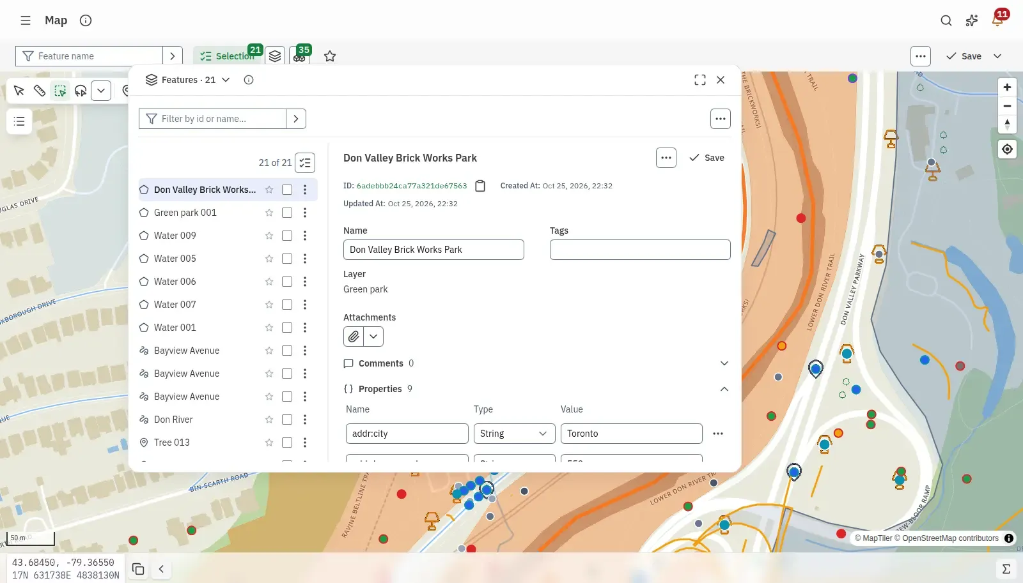Zoom in on the map
This screenshot has height=583, width=1023.
(x=1007, y=87)
